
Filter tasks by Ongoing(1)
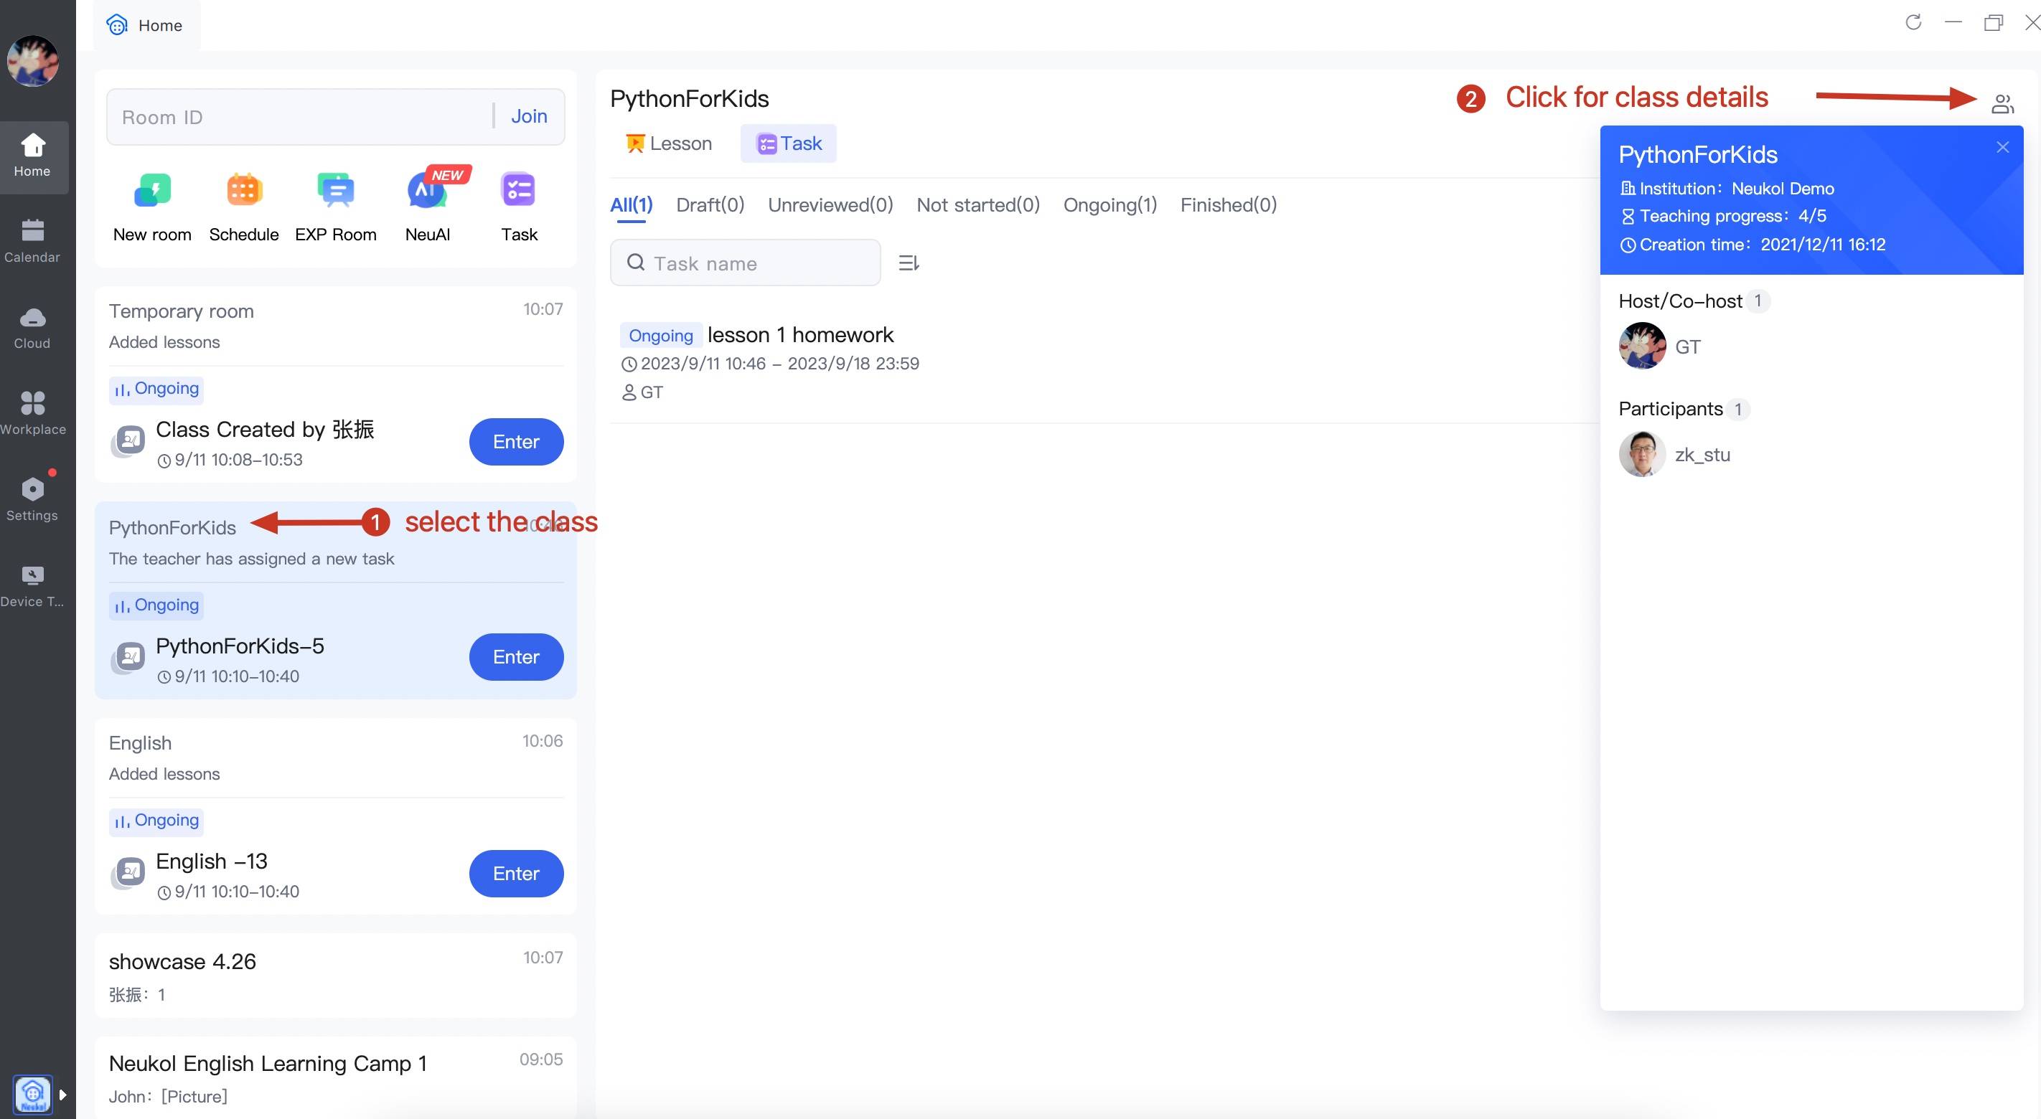pos(1109,205)
